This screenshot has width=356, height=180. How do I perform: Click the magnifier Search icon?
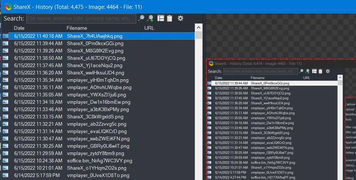(141, 18)
